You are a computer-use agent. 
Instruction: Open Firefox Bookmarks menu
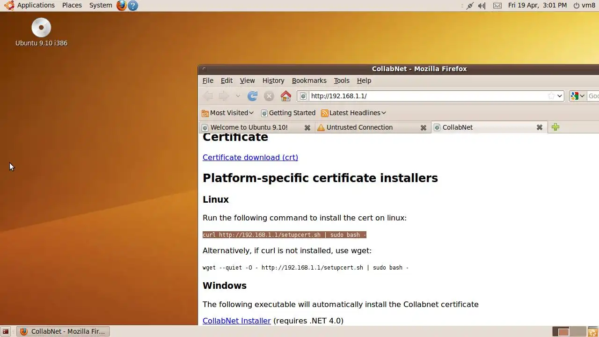(x=309, y=81)
